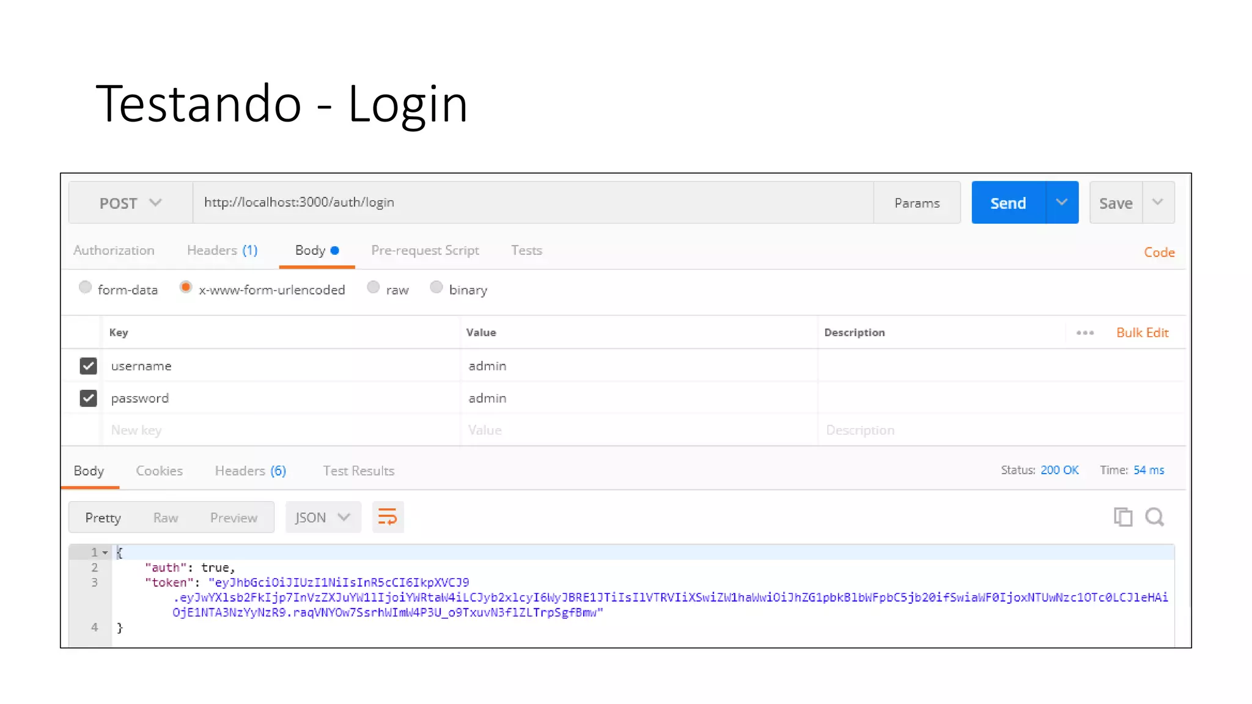Select the raw body type
Screen dimensions: 1252x704
click(373, 287)
